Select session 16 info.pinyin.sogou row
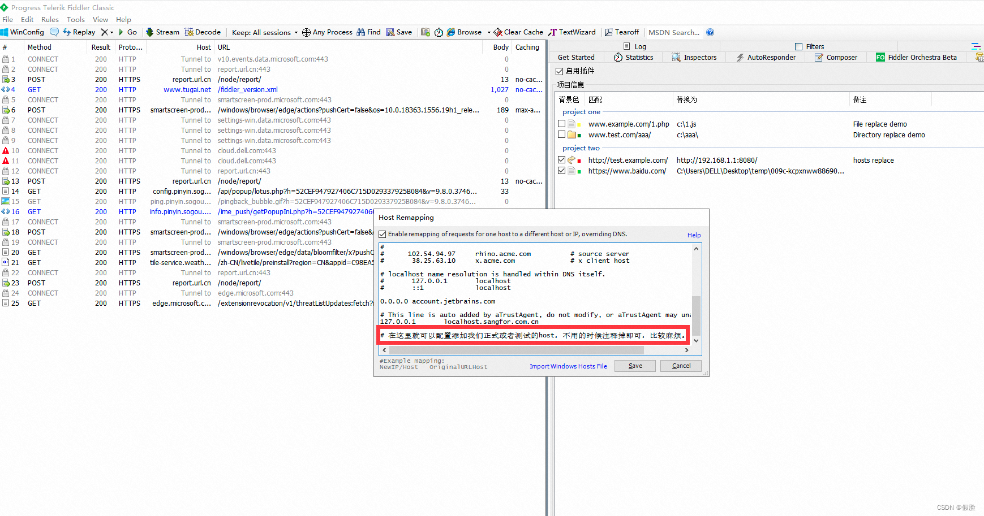 (273, 211)
